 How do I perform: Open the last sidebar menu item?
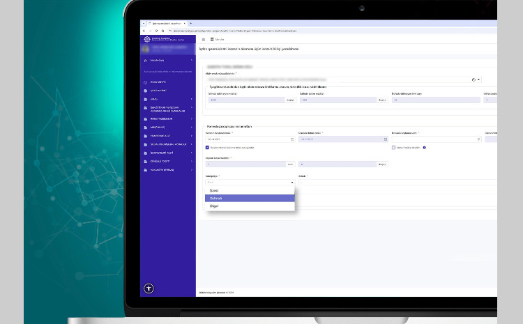167,170
